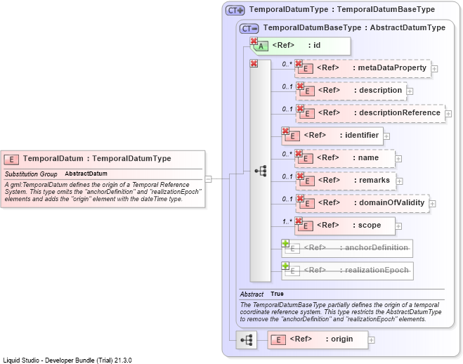Click the E icon of domainOfValidity

point(307,204)
